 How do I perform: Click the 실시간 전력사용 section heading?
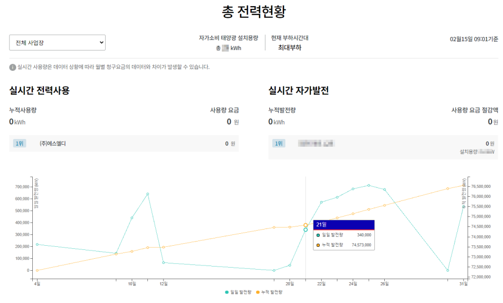pos(40,91)
